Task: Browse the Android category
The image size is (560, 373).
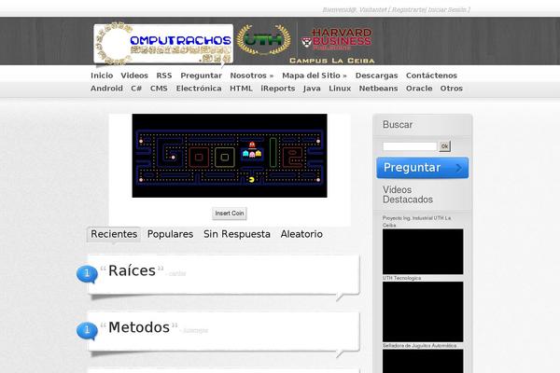Action: 106,89
